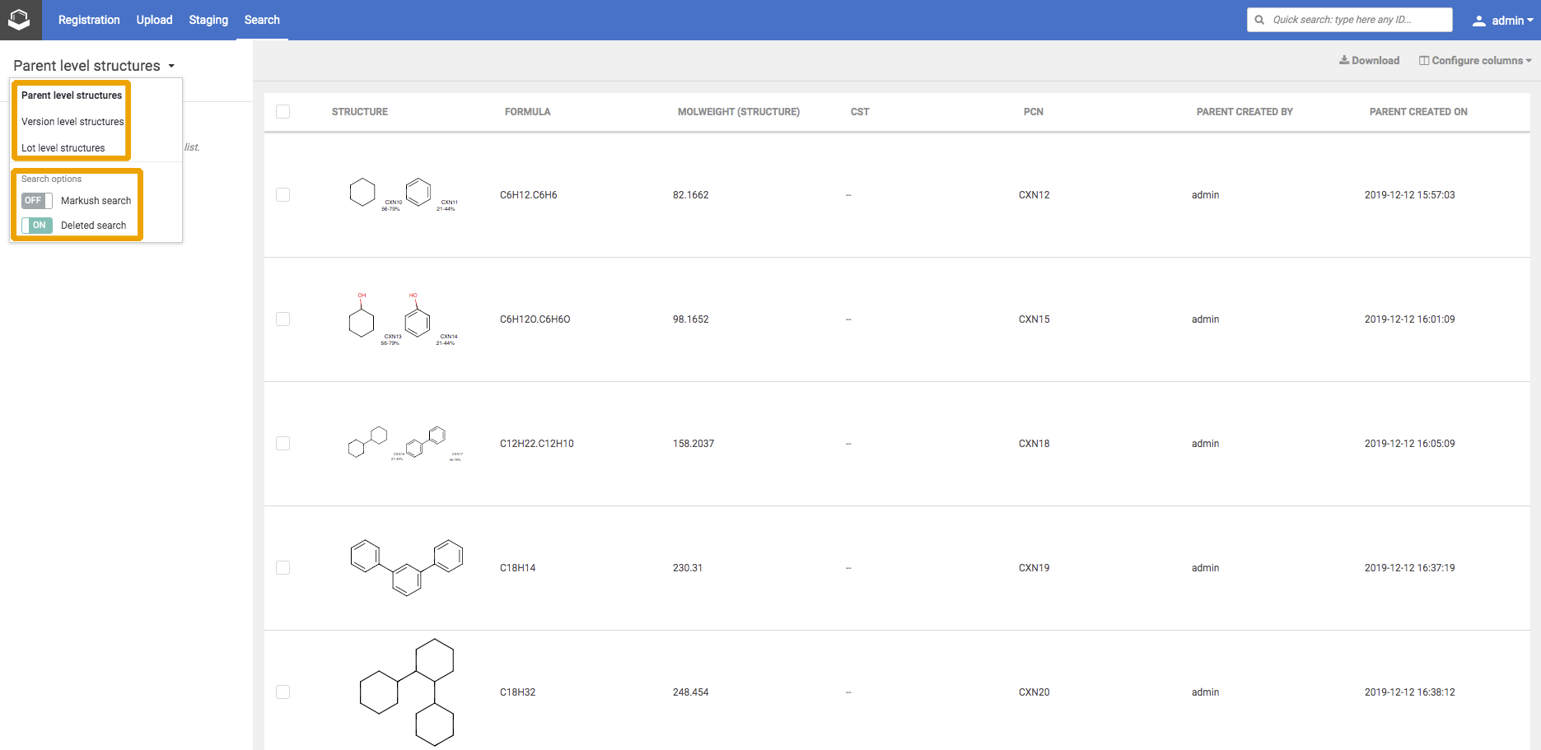
Task: Click the ChemAxon hexagon logo
Action: pos(20,20)
